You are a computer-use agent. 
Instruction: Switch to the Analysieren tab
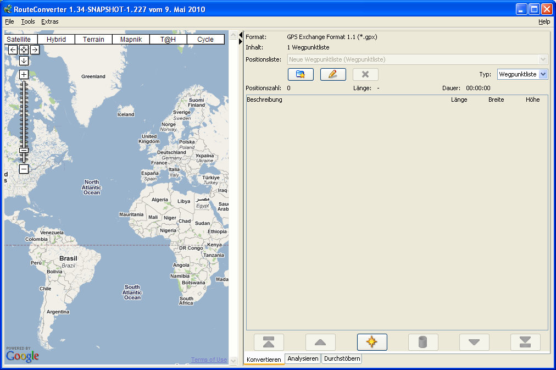[303, 358]
